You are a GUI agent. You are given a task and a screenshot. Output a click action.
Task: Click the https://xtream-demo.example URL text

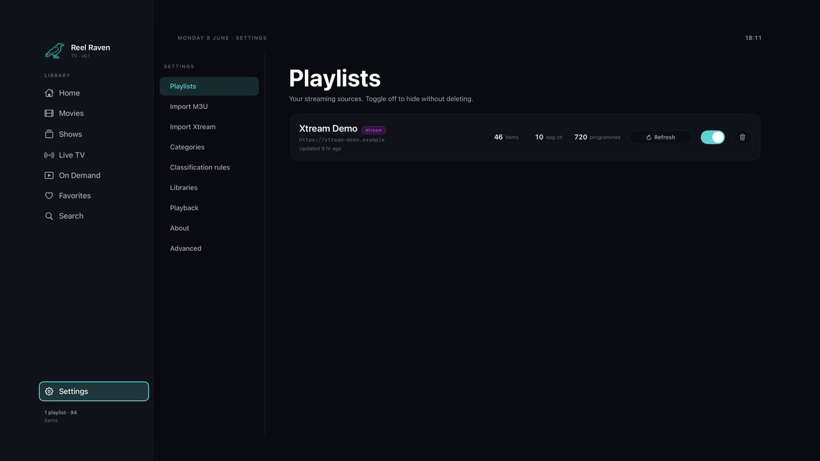pos(341,140)
